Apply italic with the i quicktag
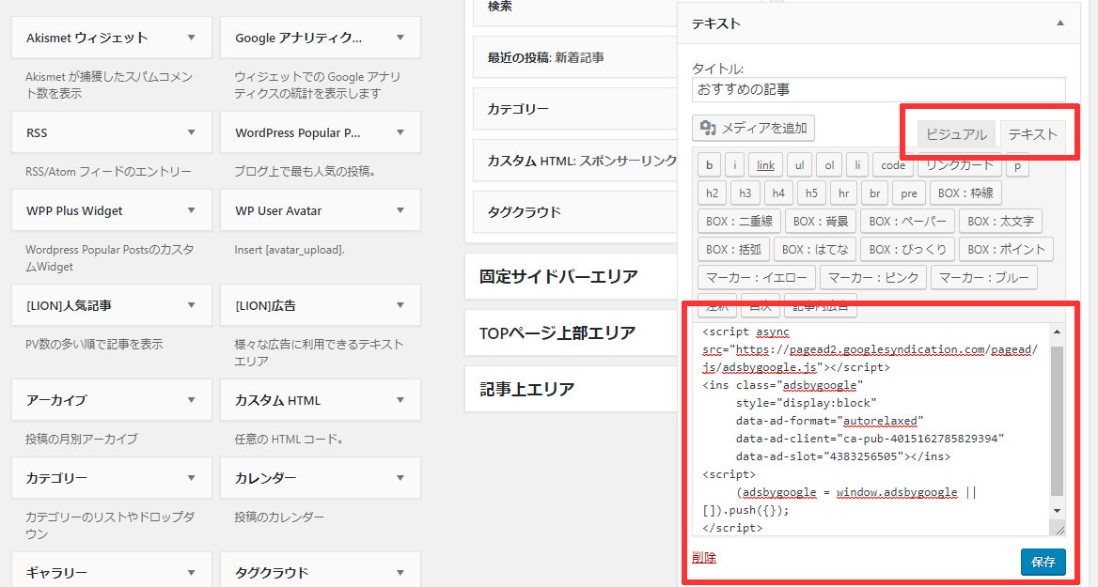This screenshot has width=1098, height=587. pyautogui.click(x=734, y=165)
